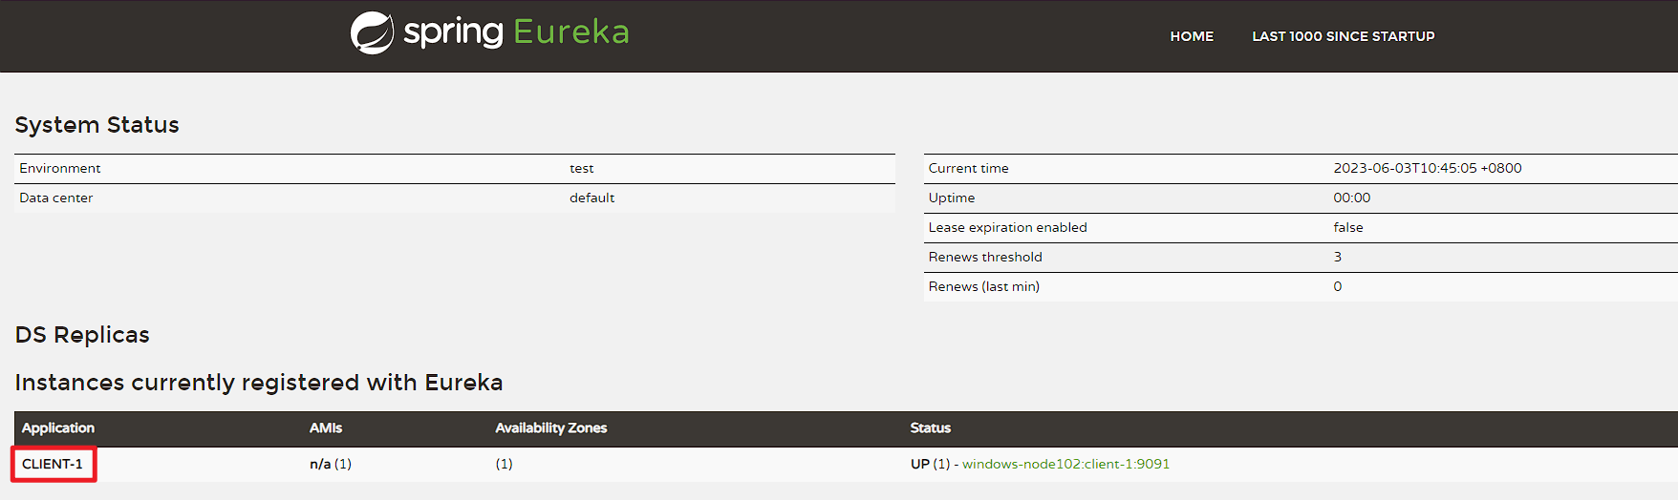Click the Instances currently registered heading
The width and height of the screenshot is (1678, 500).
coord(258,383)
